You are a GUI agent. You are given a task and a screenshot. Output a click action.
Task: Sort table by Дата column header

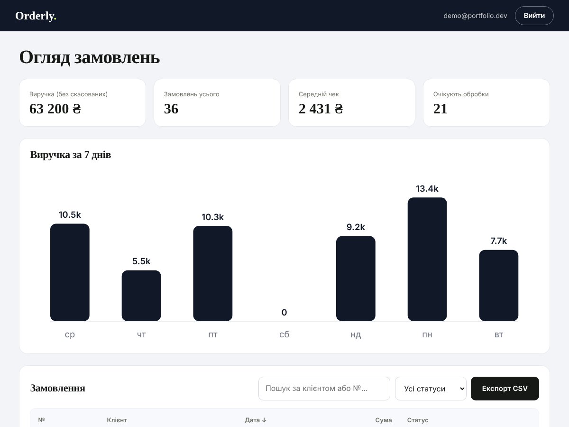click(x=256, y=420)
